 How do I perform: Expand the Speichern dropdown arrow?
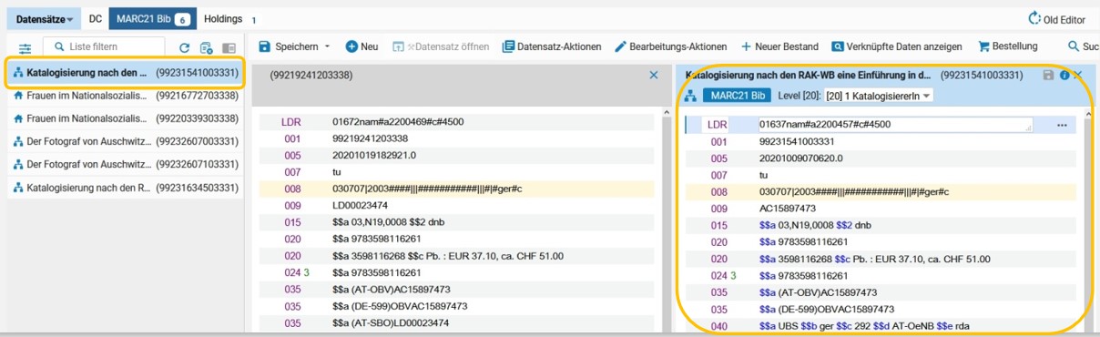coord(327,46)
